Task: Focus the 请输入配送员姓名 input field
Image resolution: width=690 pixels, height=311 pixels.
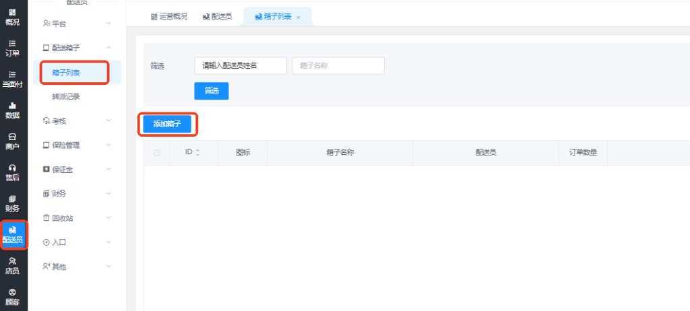Action: [x=241, y=66]
